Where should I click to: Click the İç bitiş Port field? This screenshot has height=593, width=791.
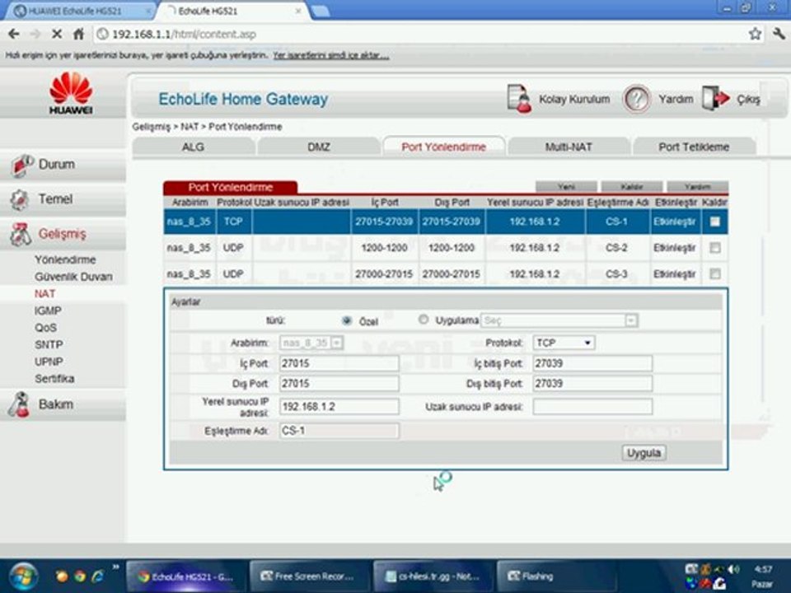coord(592,363)
